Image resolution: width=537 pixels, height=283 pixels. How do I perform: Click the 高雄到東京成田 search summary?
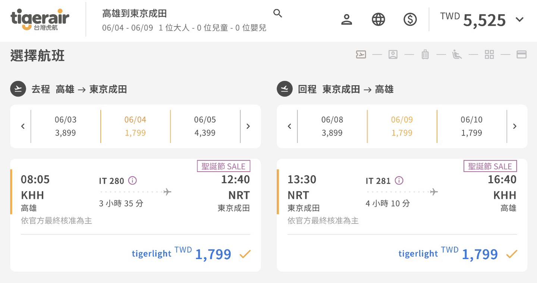[x=135, y=14]
